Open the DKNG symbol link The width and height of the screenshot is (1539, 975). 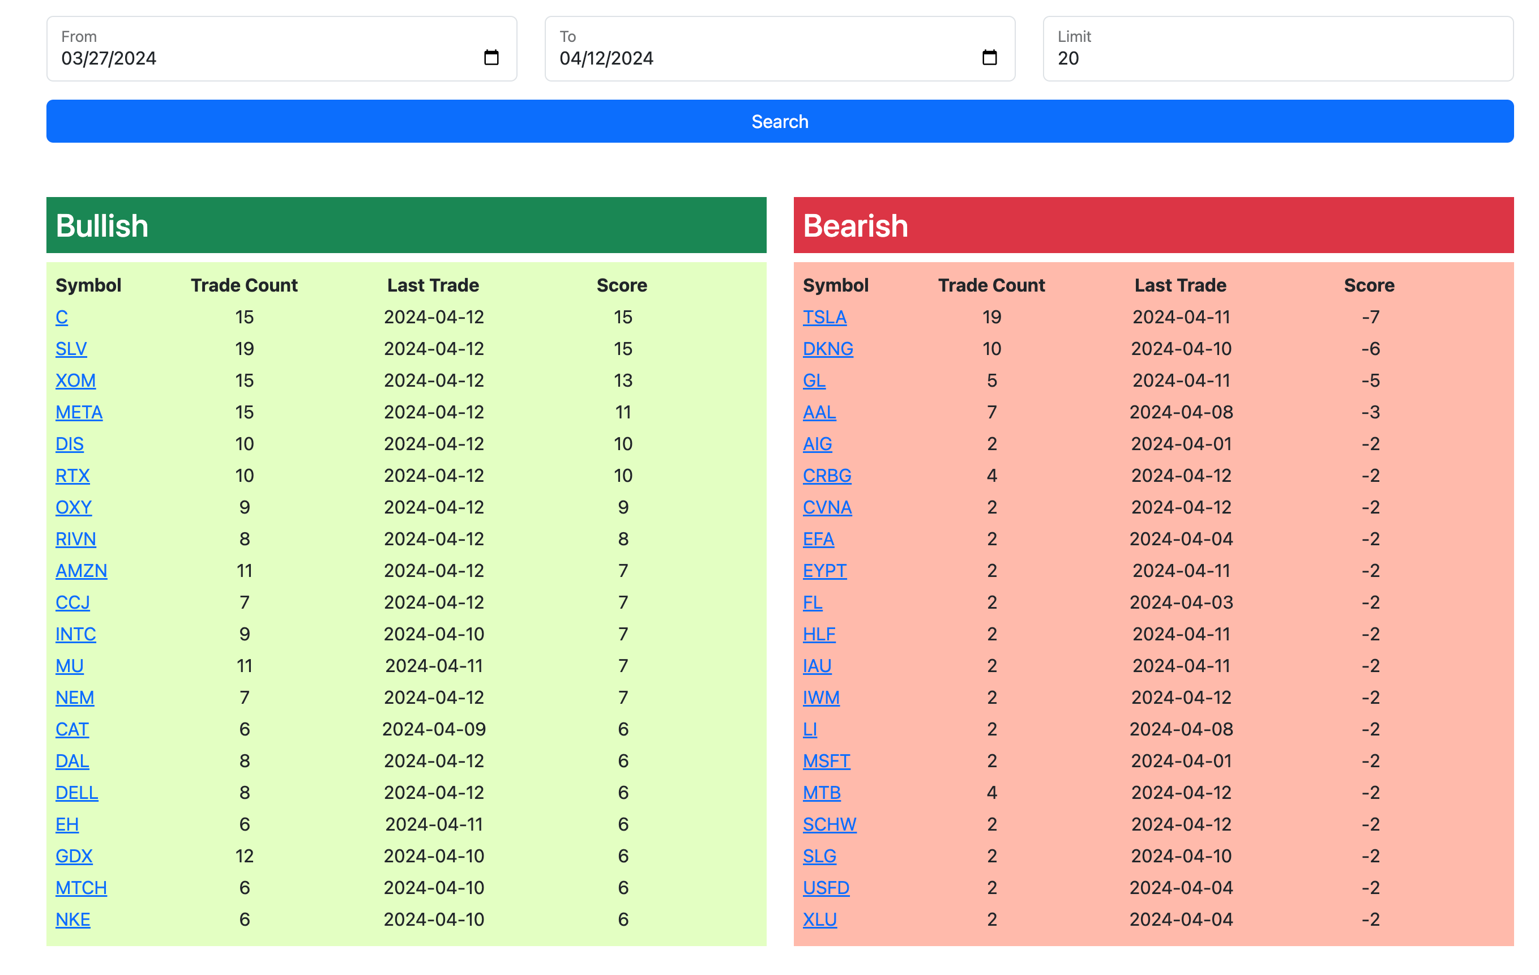pos(828,349)
